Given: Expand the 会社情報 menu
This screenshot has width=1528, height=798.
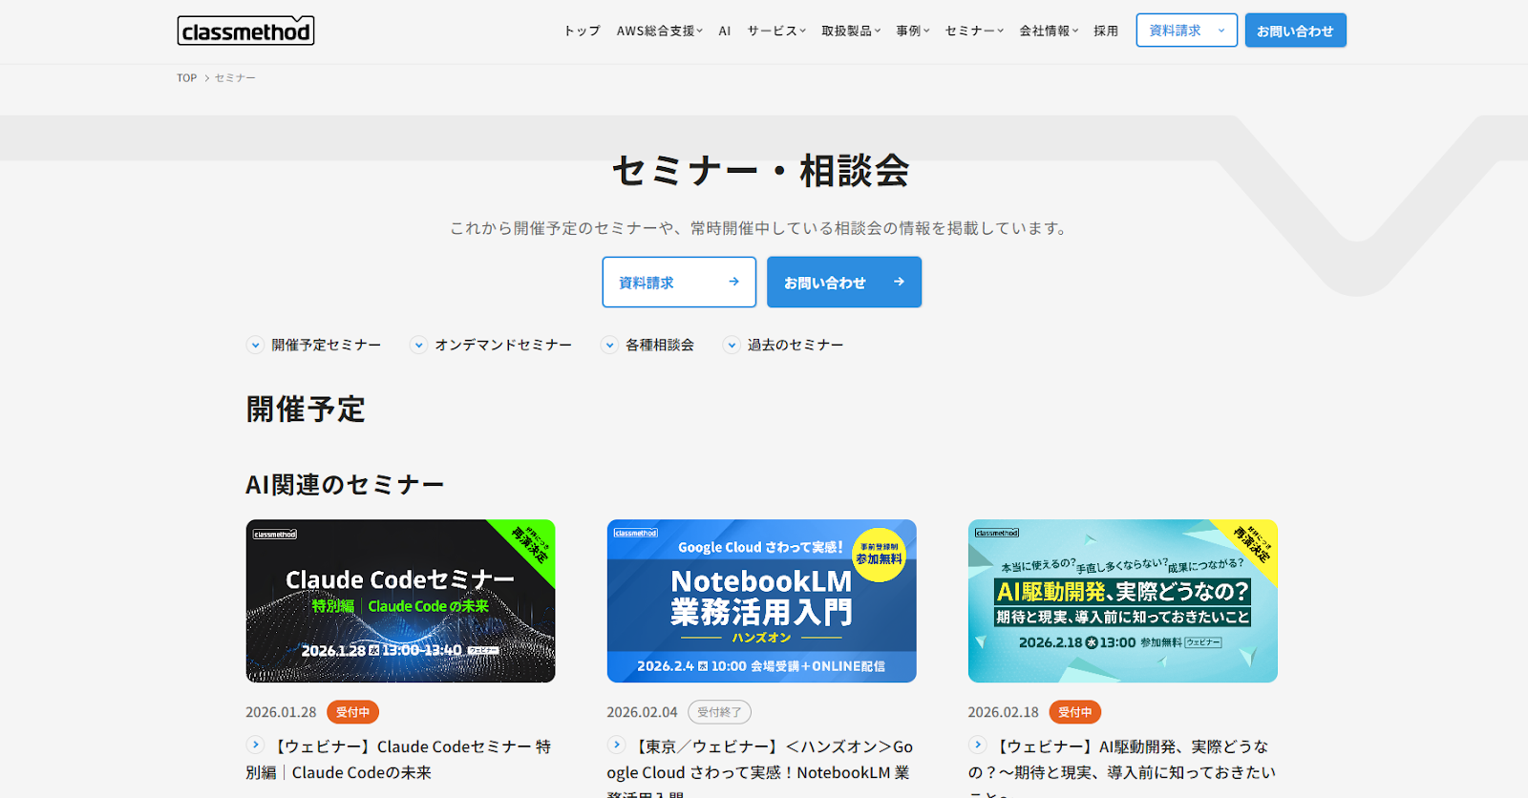Looking at the screenshot, I should [1049, 31].
